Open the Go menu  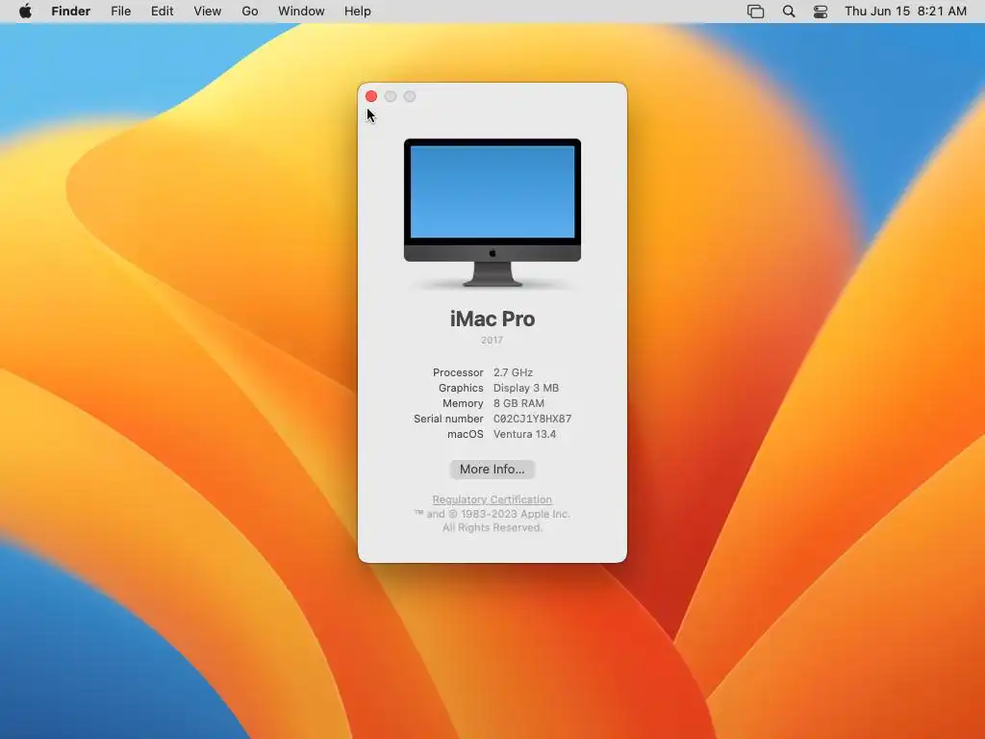[x=250, y=12]
